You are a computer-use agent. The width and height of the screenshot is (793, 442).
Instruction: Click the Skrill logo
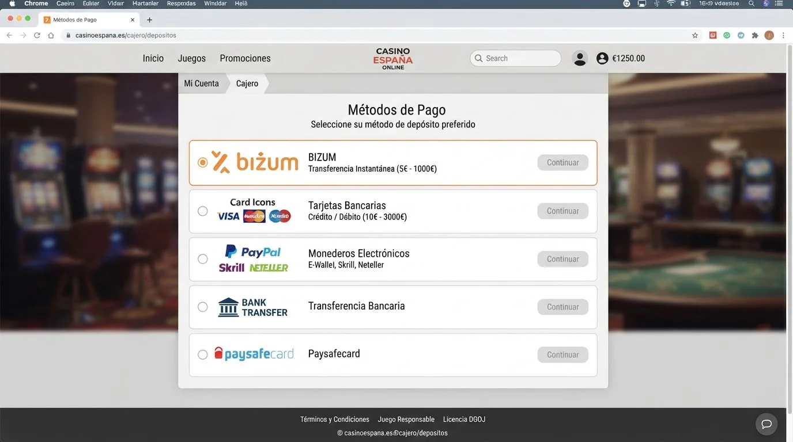coord(232,268)
